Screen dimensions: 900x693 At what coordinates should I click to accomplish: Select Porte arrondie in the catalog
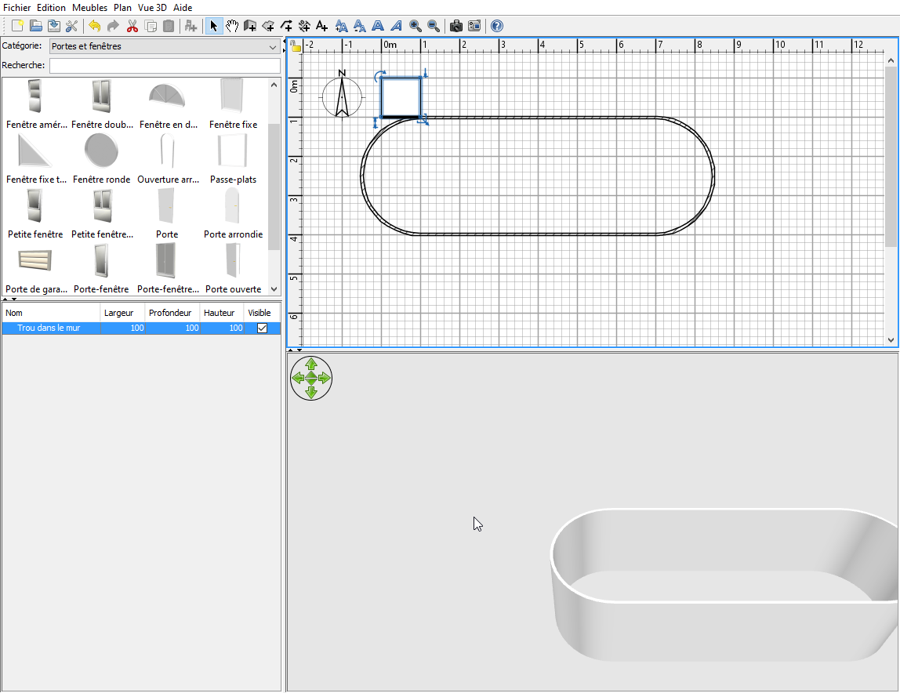pyautogui.click(x=233, y=212)
